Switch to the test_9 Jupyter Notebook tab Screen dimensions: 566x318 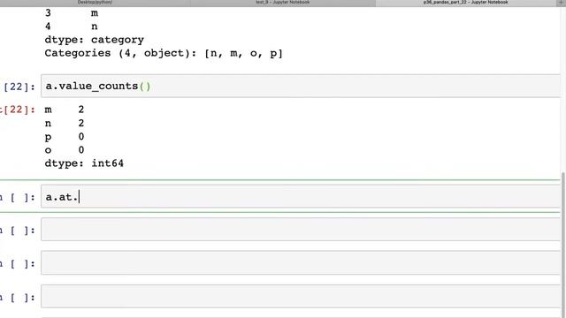(283, 3)
